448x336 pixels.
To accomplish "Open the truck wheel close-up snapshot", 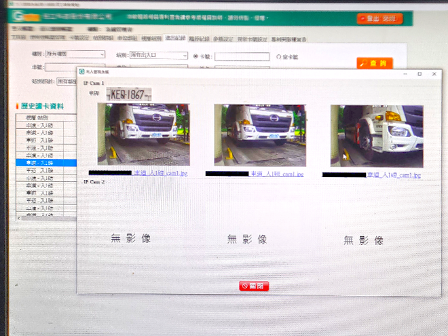I will (x=377, y=136).
